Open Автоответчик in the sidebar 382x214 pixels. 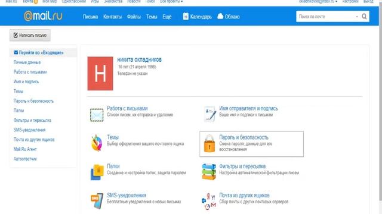pos(25,159)
